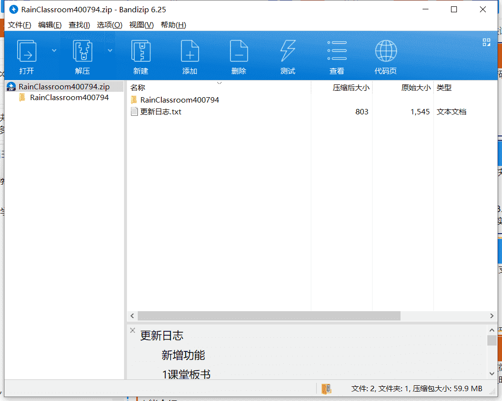Open the Help (帮助) menu
This screenshot has width=502, height=401.
(x=173, y=25)
